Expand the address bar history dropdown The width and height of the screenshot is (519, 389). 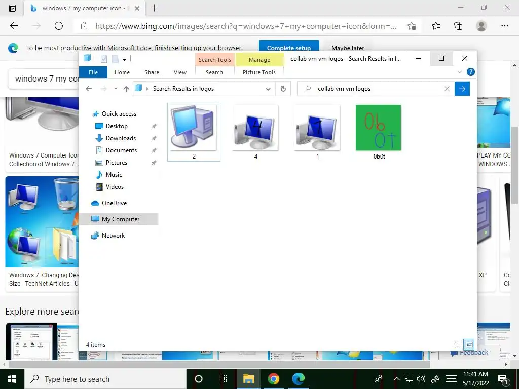268,89
